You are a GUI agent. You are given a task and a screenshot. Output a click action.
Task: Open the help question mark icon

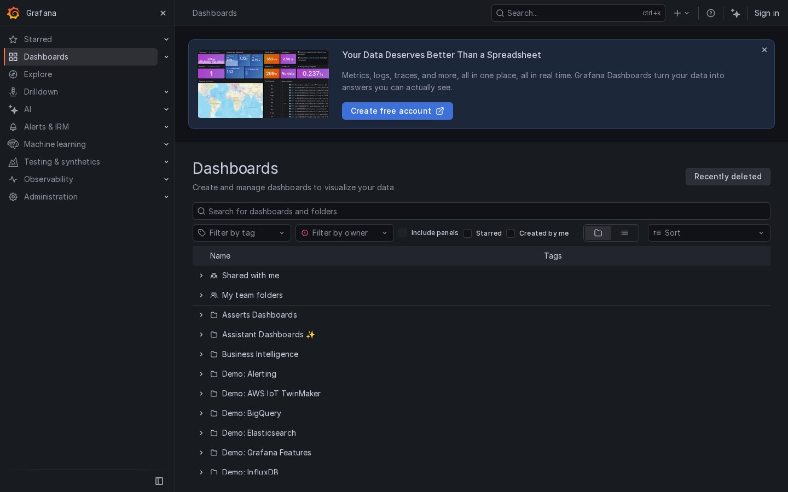[x=711, y=13]
